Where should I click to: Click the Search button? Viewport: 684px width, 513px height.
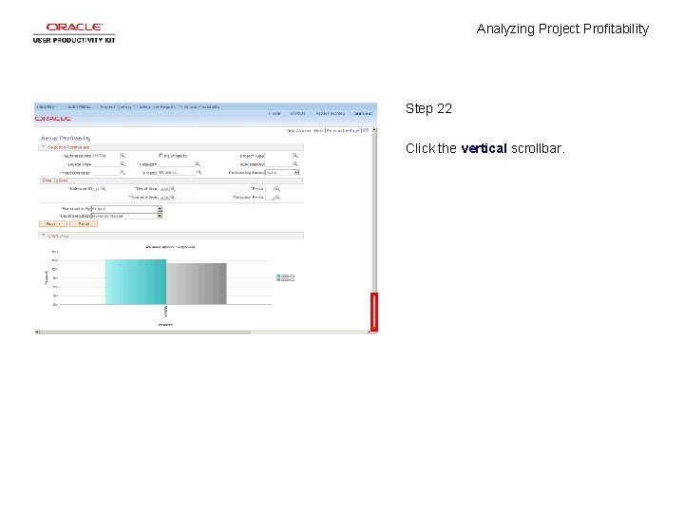coord(53,224)
